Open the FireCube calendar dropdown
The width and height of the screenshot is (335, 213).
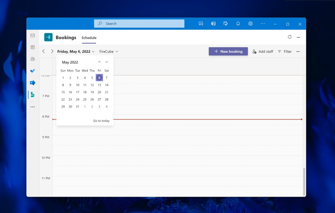coord(109,52)
